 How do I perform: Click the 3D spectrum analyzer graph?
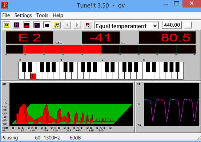(71, 105)
